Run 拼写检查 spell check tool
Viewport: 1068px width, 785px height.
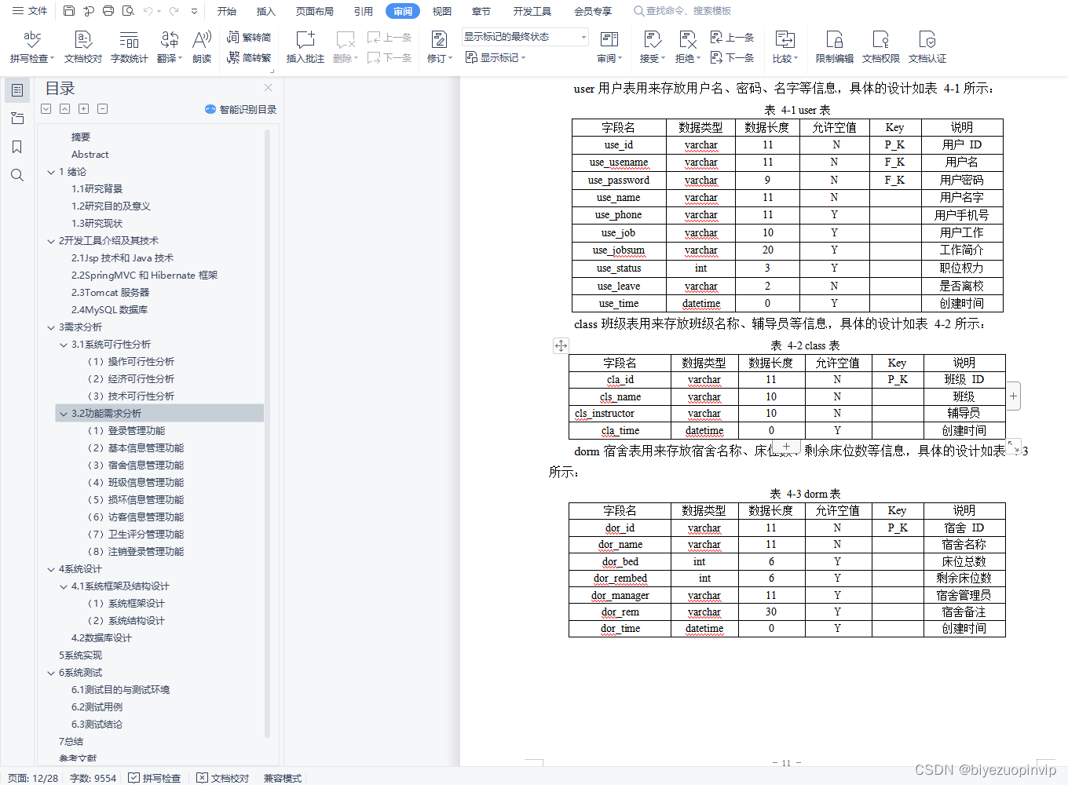32,47
